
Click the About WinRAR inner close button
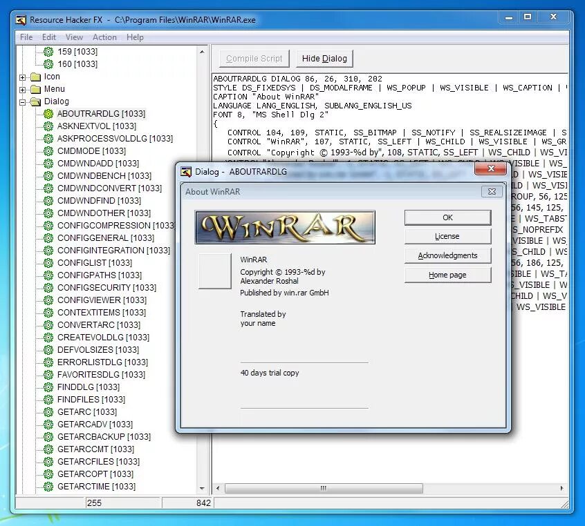(x=492, y=191)
